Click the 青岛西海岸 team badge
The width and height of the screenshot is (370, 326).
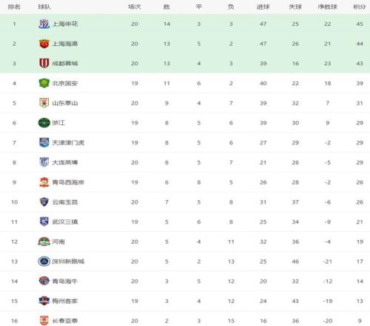[x=44, y=182]
